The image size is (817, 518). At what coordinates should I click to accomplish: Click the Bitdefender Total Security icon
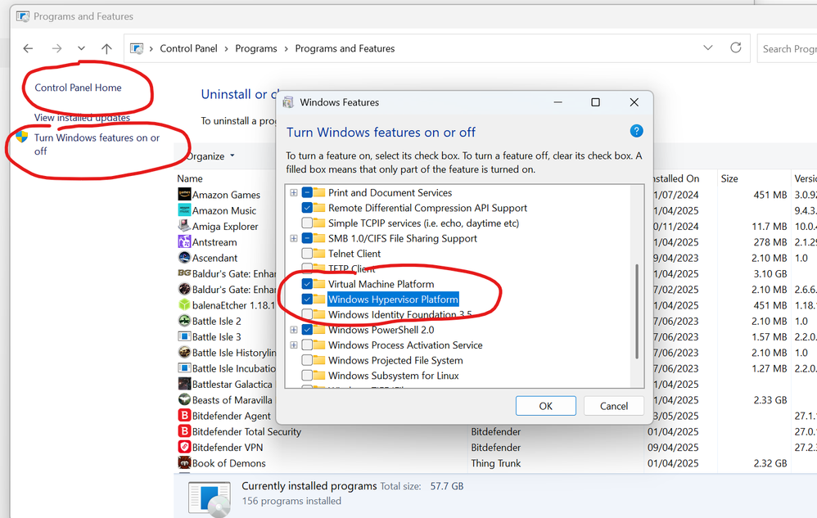(x=184, y=432)
